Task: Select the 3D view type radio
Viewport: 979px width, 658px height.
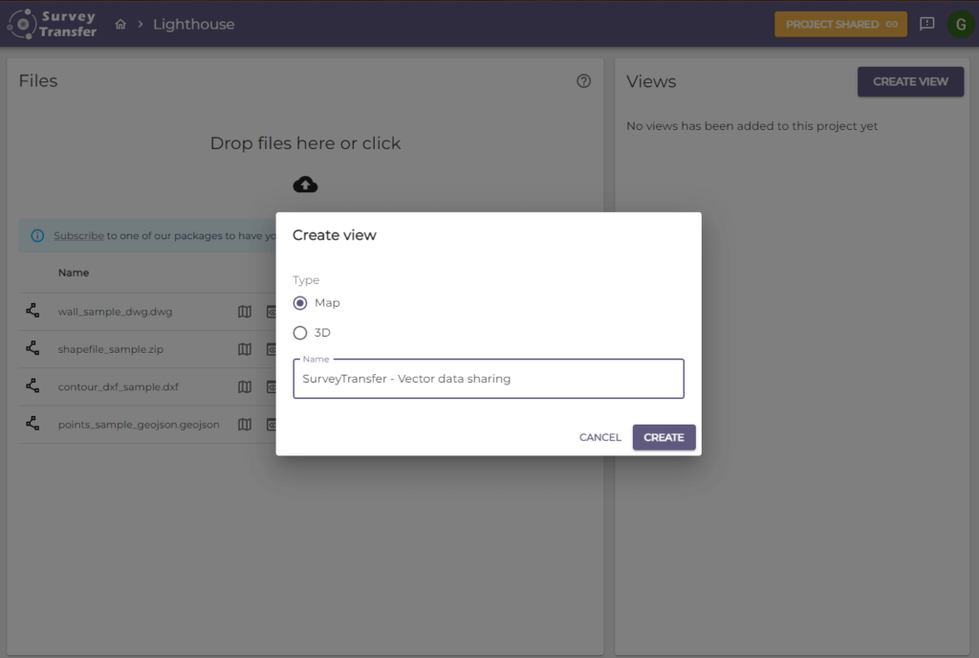Action: click(x=300, y=333)
